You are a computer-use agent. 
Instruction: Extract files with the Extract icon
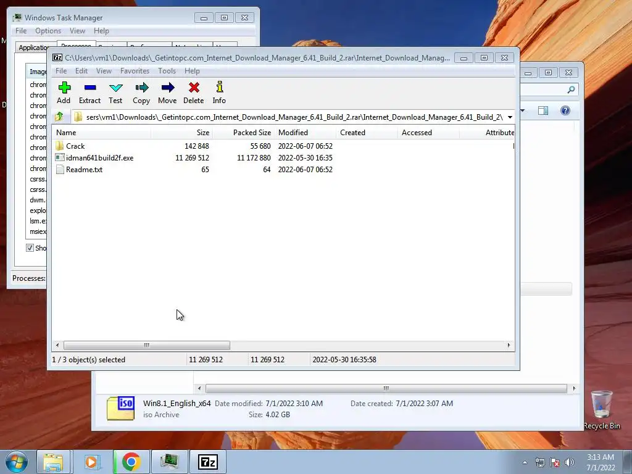click(x=89, y=93)
